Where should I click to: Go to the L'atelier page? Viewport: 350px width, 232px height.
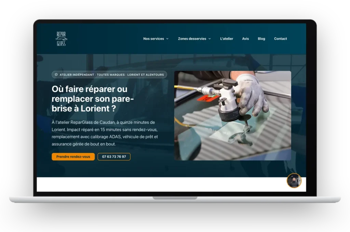227,39
